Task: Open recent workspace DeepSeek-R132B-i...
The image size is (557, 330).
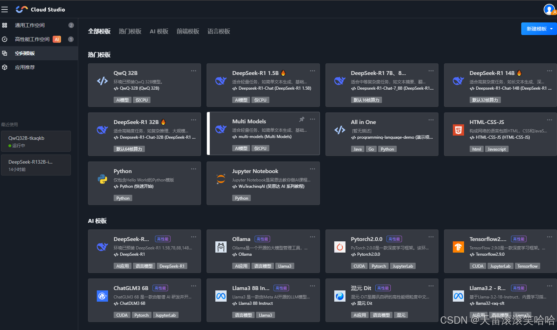Action: click(36, 165)
